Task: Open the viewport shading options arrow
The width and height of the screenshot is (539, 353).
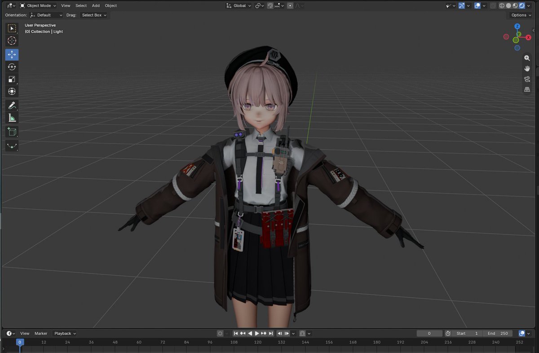Action: [528, 5]
